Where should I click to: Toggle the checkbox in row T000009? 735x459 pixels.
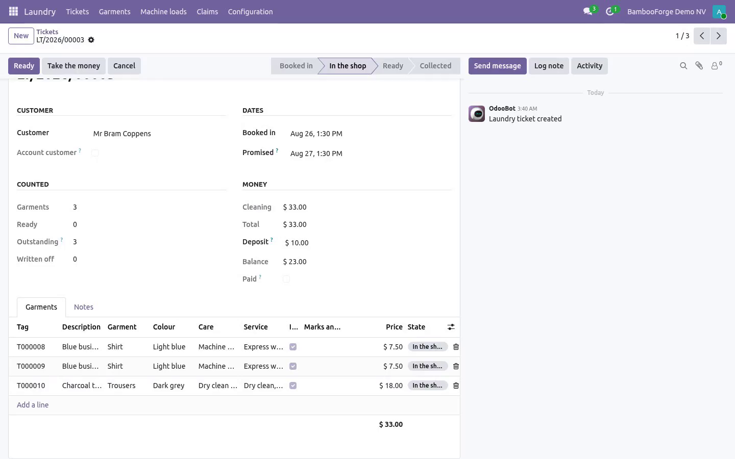[293, 366]
